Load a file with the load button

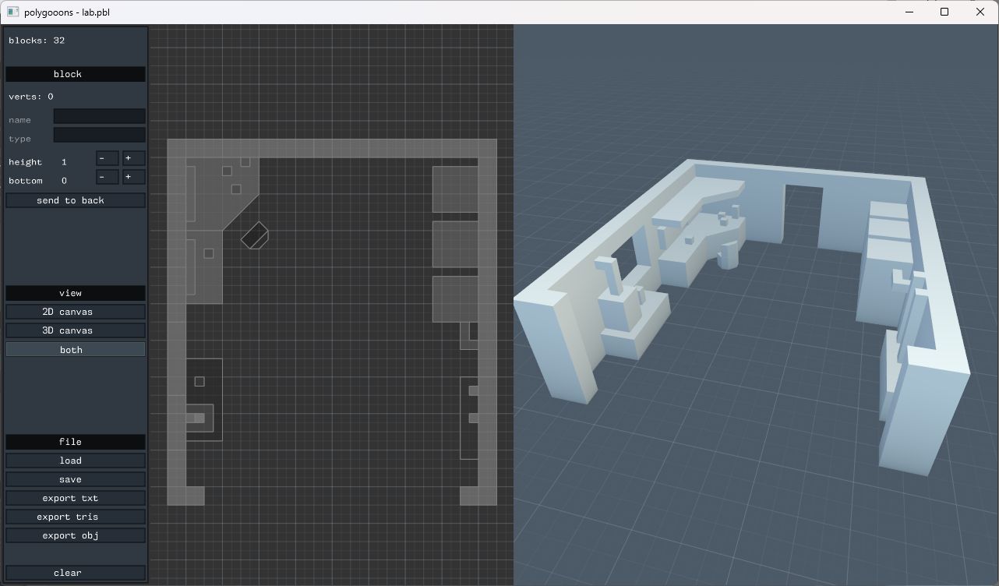(x=76, y=461)
